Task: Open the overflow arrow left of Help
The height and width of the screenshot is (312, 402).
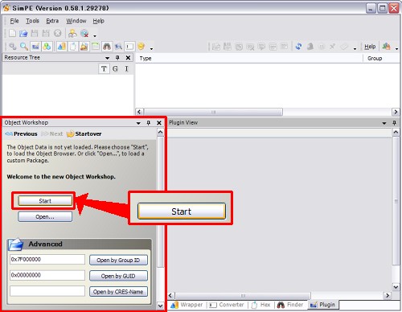Action: [x=355, y=49]
